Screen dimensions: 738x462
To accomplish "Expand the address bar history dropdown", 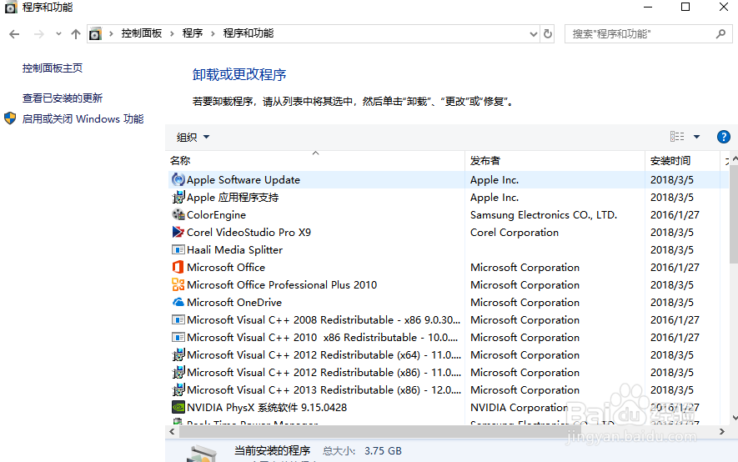I will (x=533, y=34).
